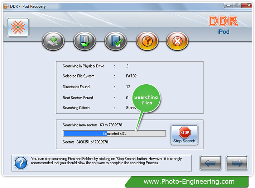Click the 'Selected File System' label
This screenshot has height=188, width=255.
click(78, 76)
